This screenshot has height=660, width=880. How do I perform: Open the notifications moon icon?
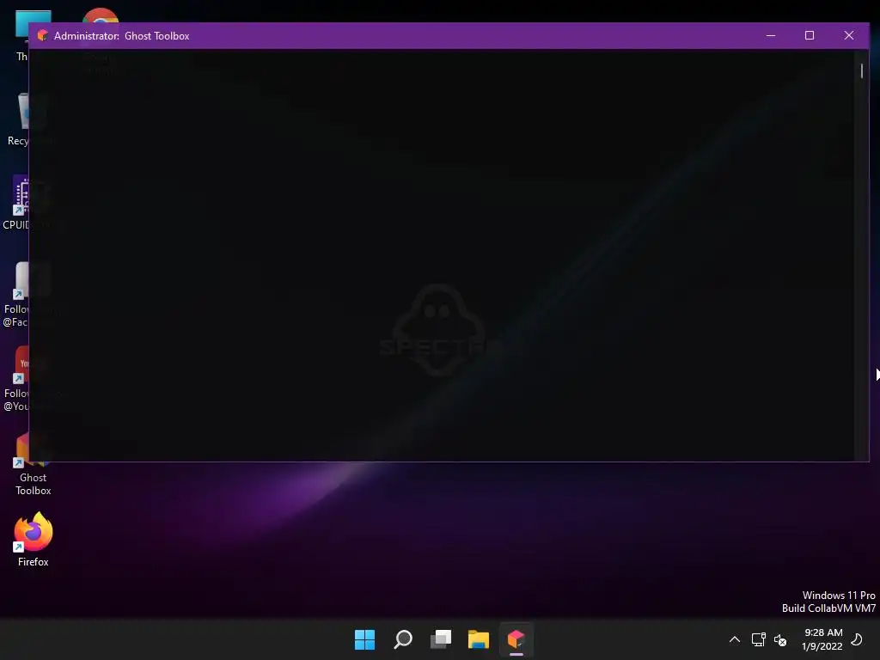(x=857, y=639)
